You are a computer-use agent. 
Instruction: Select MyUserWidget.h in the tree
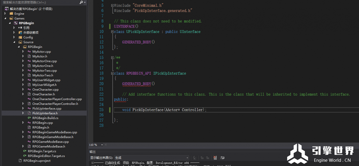(44, 85)
